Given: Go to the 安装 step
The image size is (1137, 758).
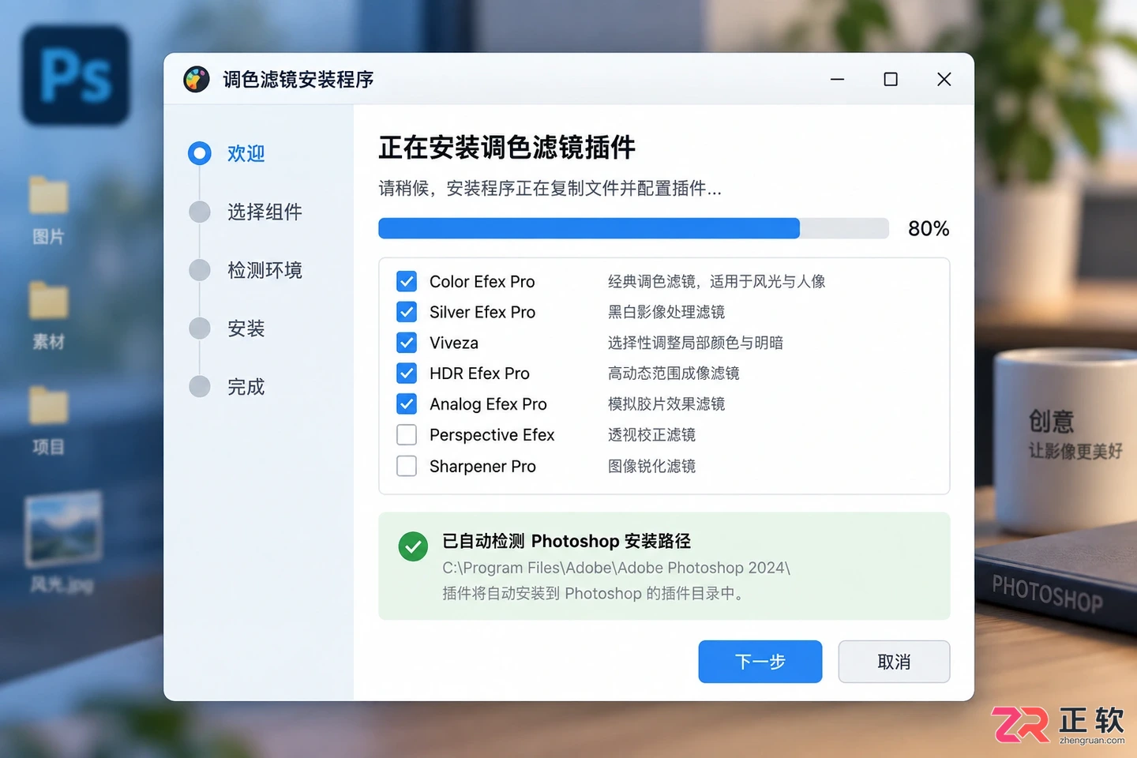Looking at the screenshot, I should click(x=227, y=328).
